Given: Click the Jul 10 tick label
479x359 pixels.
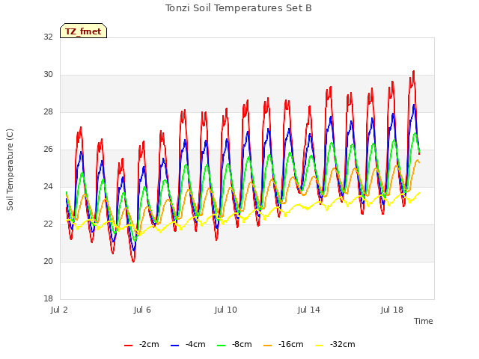Looking at the screenshot, I should tap(226, 310).
